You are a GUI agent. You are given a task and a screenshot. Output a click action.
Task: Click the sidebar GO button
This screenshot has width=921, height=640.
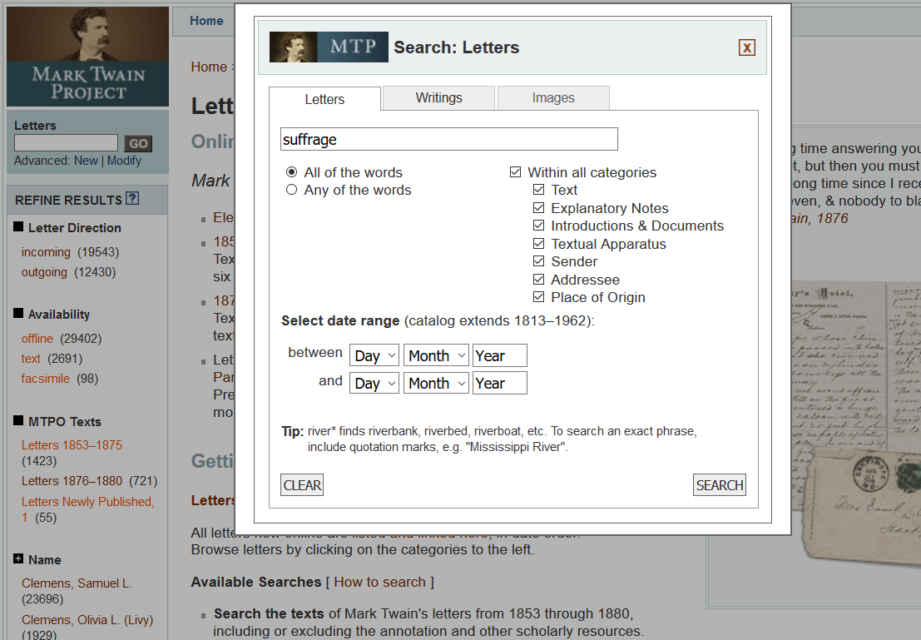(138, 143)
